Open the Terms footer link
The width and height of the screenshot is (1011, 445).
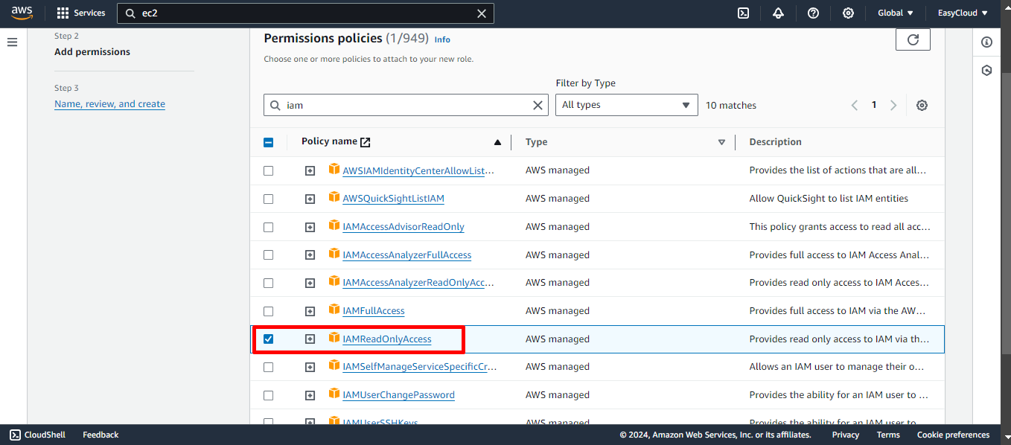(888, 435)
